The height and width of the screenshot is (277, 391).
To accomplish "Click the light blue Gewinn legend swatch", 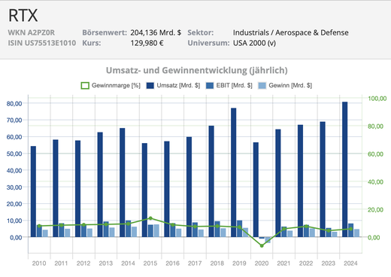I will (x=262, y=86).
